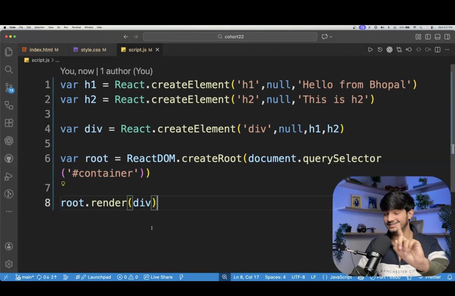Open the Customize Layout control

click(418, 36)
